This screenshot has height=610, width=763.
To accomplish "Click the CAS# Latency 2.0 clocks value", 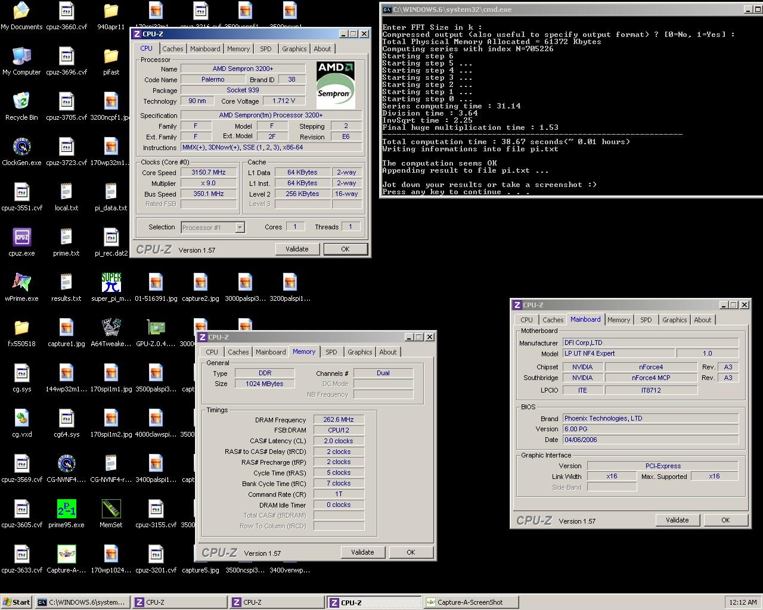I will (x=339, y=441).
